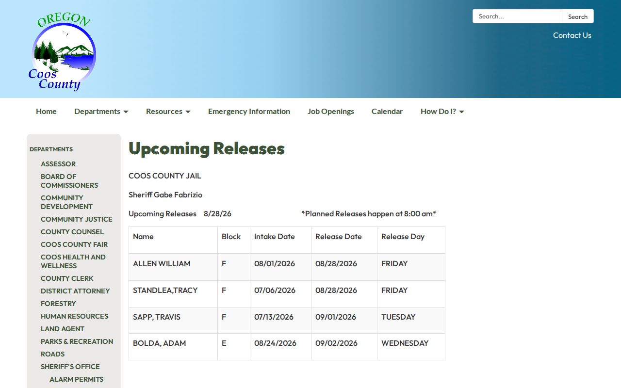This screenshot has width=621, height=388.
Task: Expand the Departments dropdown menu
Action: [101, 111]
